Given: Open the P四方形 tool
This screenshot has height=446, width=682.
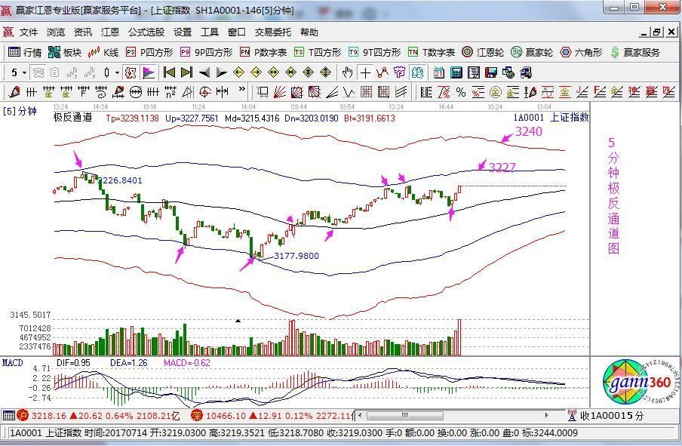Looking at the screenshot, I should (x=149, y=52).
